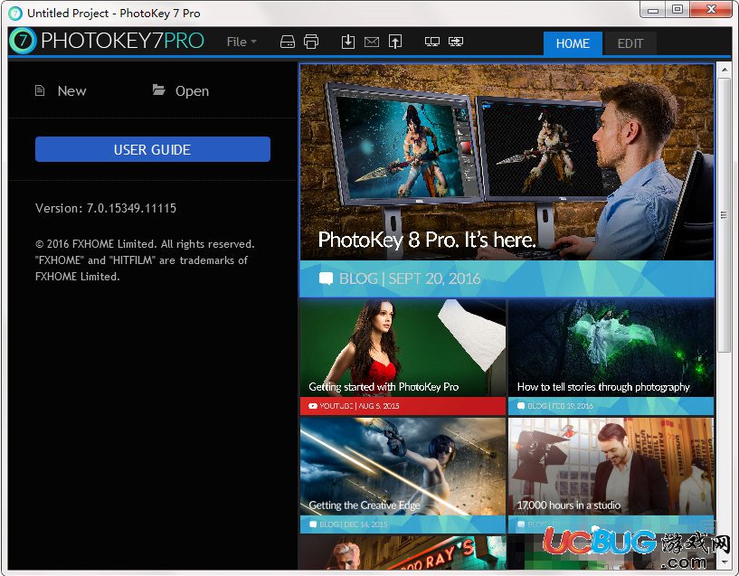Click the New project label
This screenshot has width=739, height=576.
71,91
